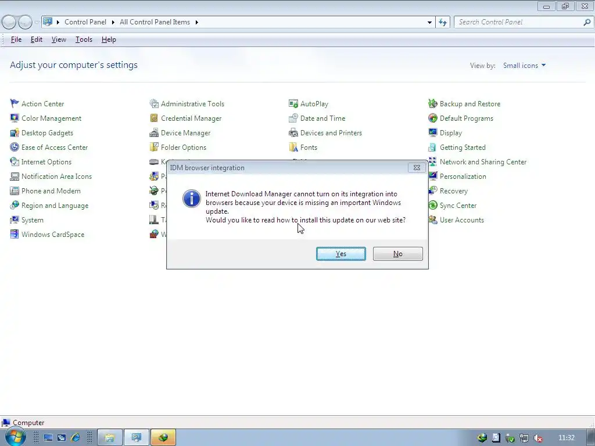
Task: Click the Control Panel breadcrumb
Action: pyautogui.click(x=85, y=22)
